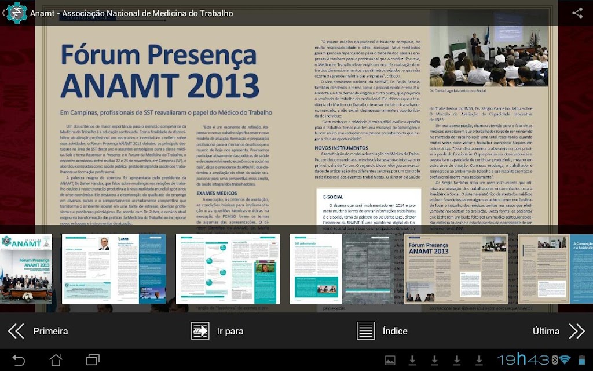The width and height of the screenshot is (593, 371).
Task: Open the A Convenção spread thumbnail
Action: pos(555,269)
